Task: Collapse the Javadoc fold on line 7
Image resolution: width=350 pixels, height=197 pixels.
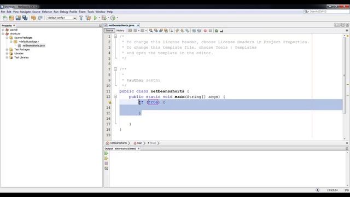Action: (x=115, y=69)
